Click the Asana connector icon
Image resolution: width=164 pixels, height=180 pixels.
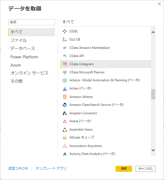(65, 121)
